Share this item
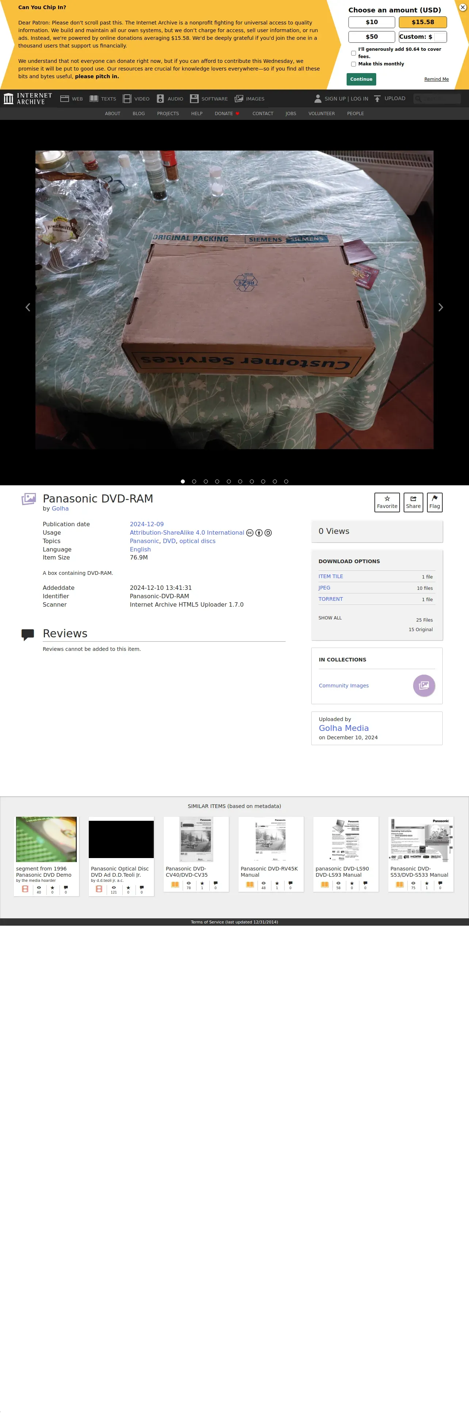 tap(413, 502)
